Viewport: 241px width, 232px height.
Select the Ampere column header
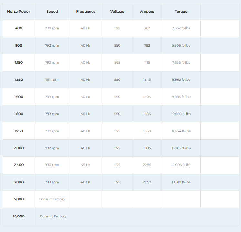pos(147,11)
